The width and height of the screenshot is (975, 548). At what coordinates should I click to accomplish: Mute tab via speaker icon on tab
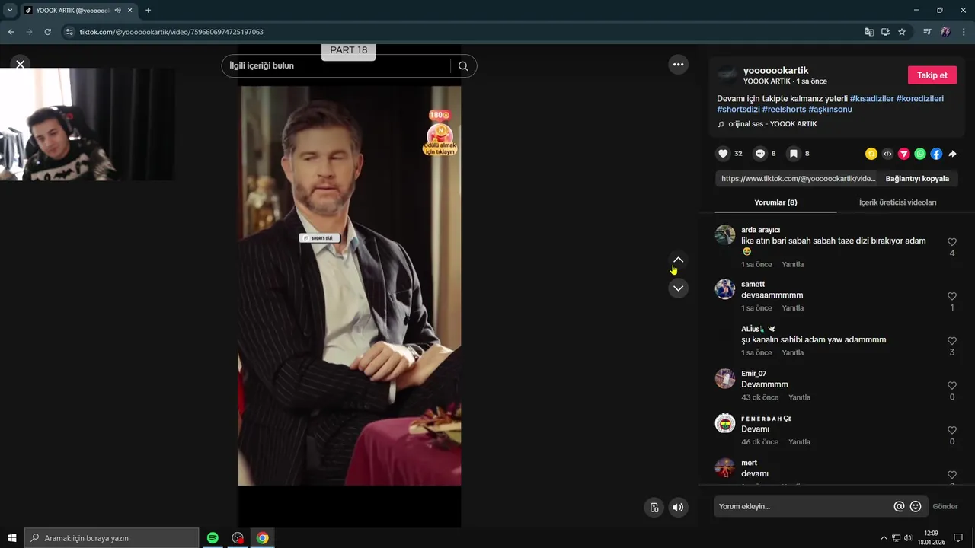[x=117, y=10]
